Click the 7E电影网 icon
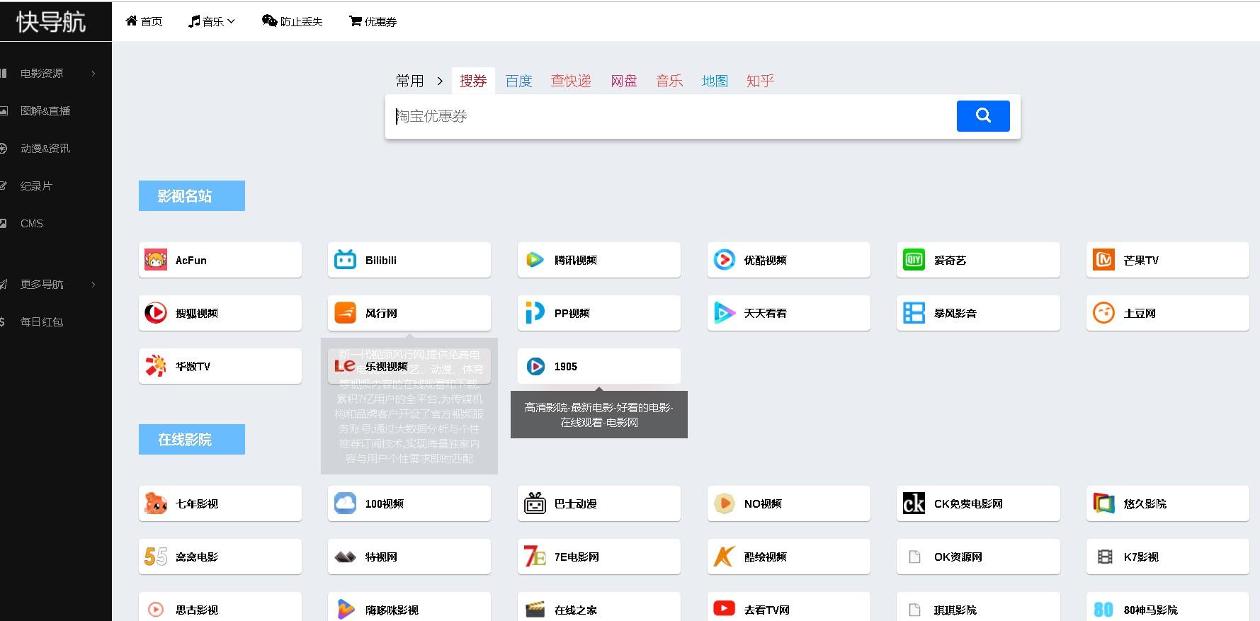 [x=535, y=557]
